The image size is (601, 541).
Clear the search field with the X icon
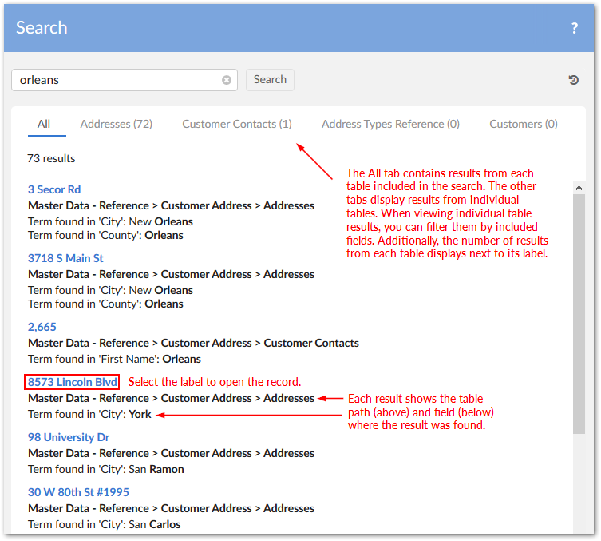[x=227, y=80]
